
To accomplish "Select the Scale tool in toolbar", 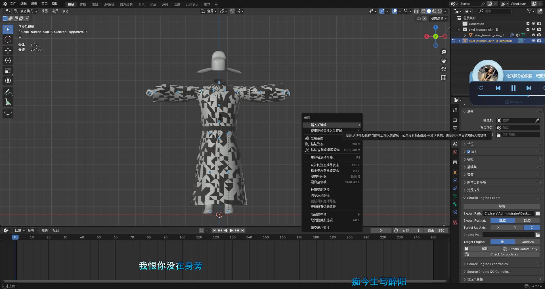I will click(x=8, y=70).
